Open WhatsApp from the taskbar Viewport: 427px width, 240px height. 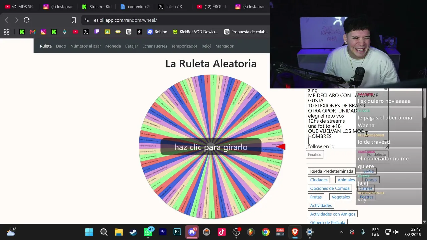[148, 232]
